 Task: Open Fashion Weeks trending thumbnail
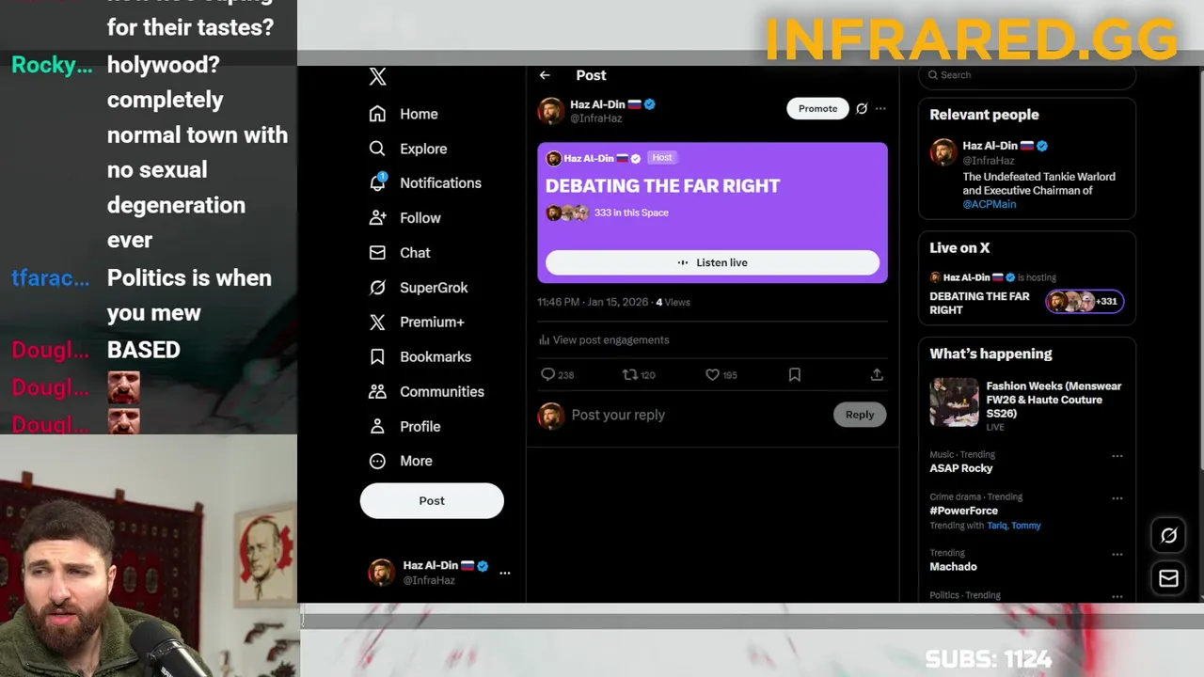click(x=955, y=402)
